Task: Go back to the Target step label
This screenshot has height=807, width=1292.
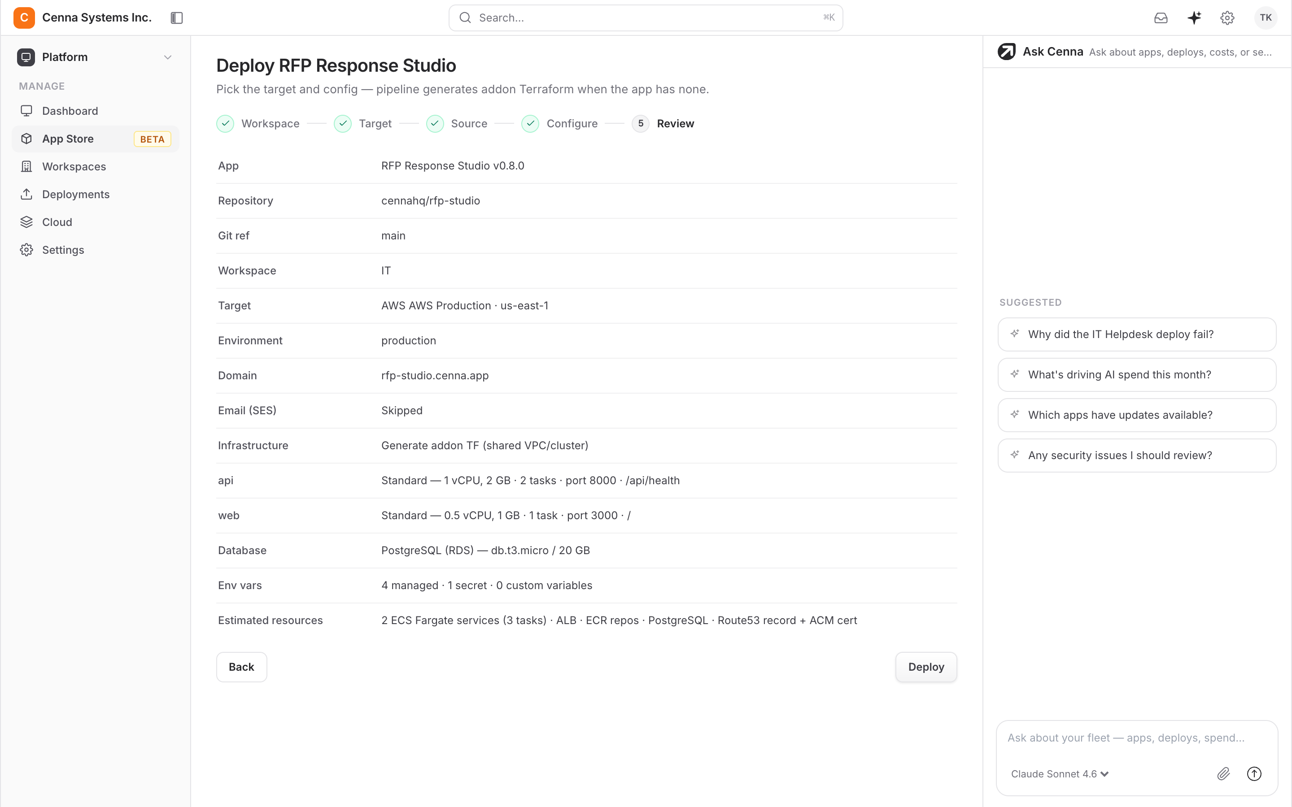Action: tap(375, 123)
